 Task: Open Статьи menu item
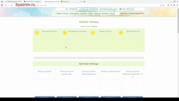pyautogui.click(x=112, y=13)
